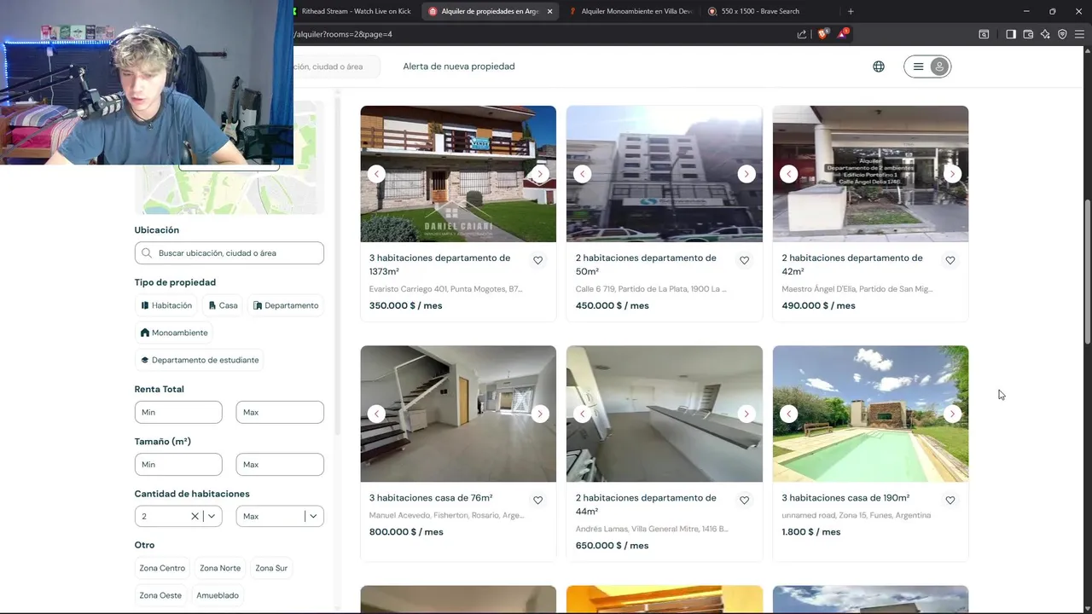Close the Alquiler de propiedades tab
Image resolution: width=1092 pixels, height=614 pixels.
click(549, 11)
